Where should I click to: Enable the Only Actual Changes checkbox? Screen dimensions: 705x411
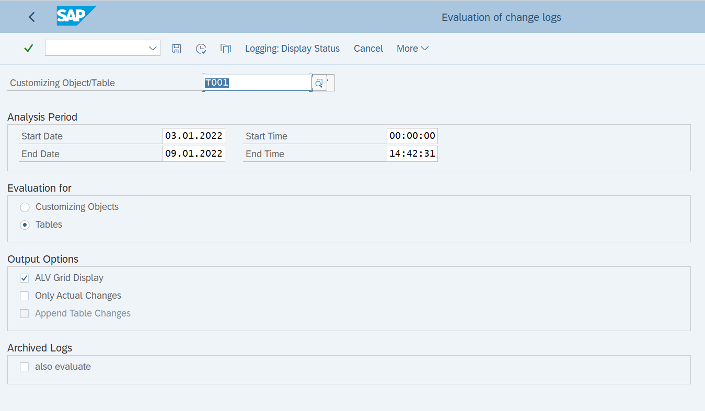pos(24,296)
